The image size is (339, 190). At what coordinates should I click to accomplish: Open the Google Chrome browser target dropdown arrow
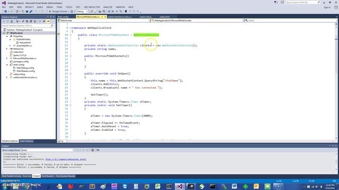(69, 12)
